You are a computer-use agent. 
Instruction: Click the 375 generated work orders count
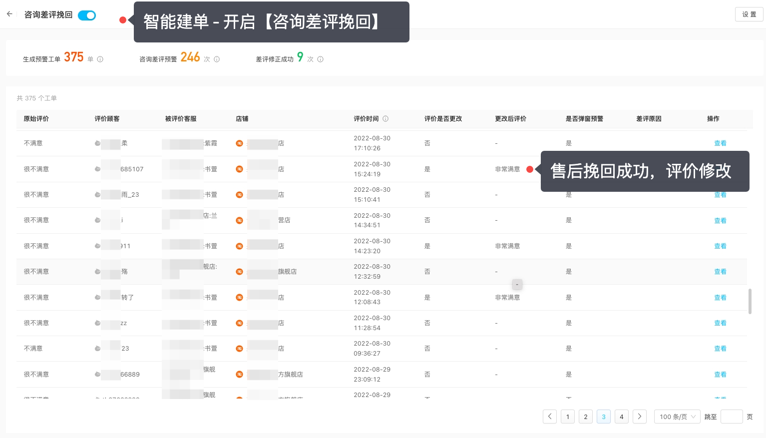74,57
